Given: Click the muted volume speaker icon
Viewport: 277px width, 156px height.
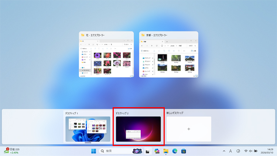Looking at the screenshot, I should point(251,151).
